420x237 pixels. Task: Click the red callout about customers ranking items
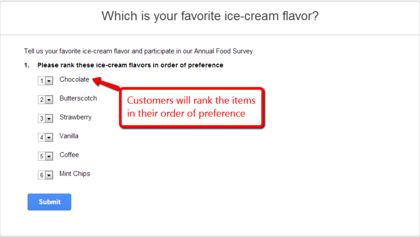pos(192,108)
